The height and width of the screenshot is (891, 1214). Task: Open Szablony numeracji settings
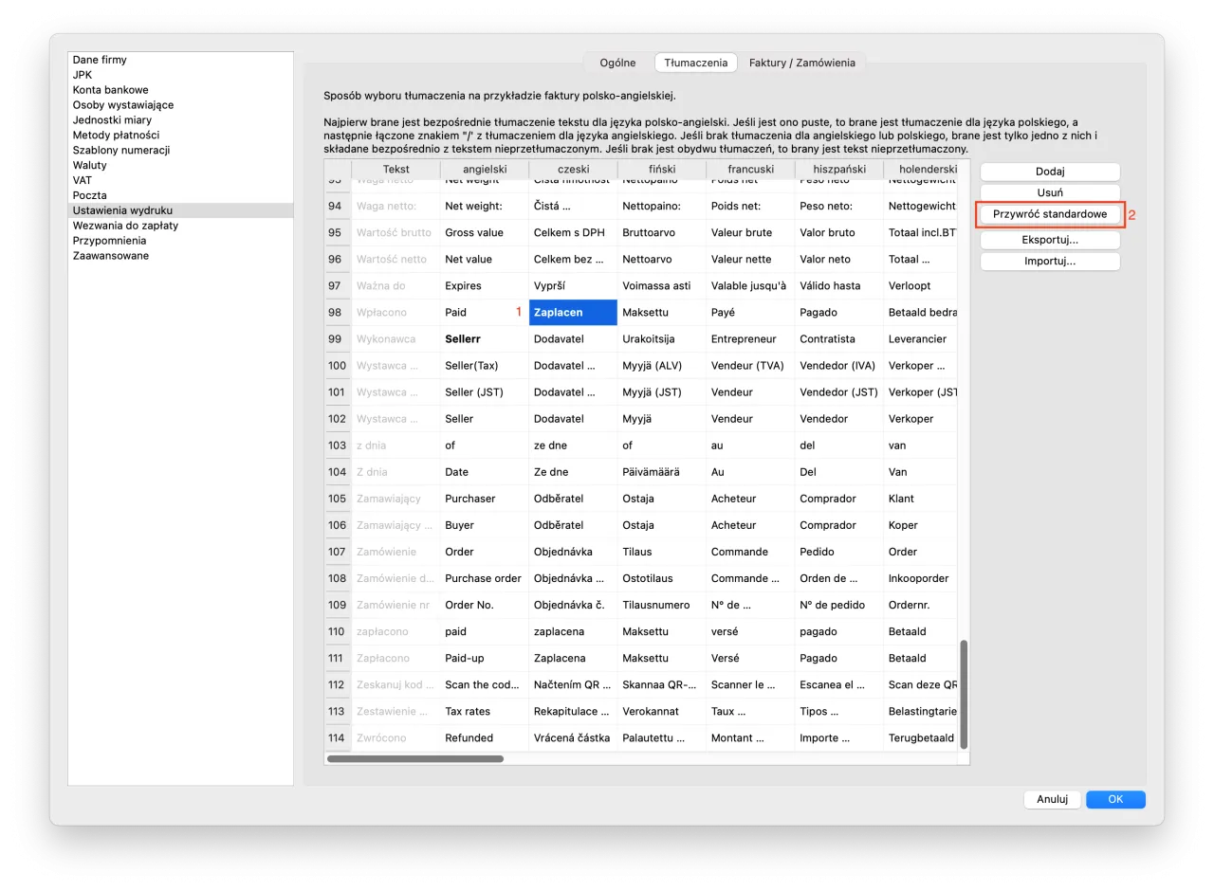pyautogui.click(x=180, y=150)
